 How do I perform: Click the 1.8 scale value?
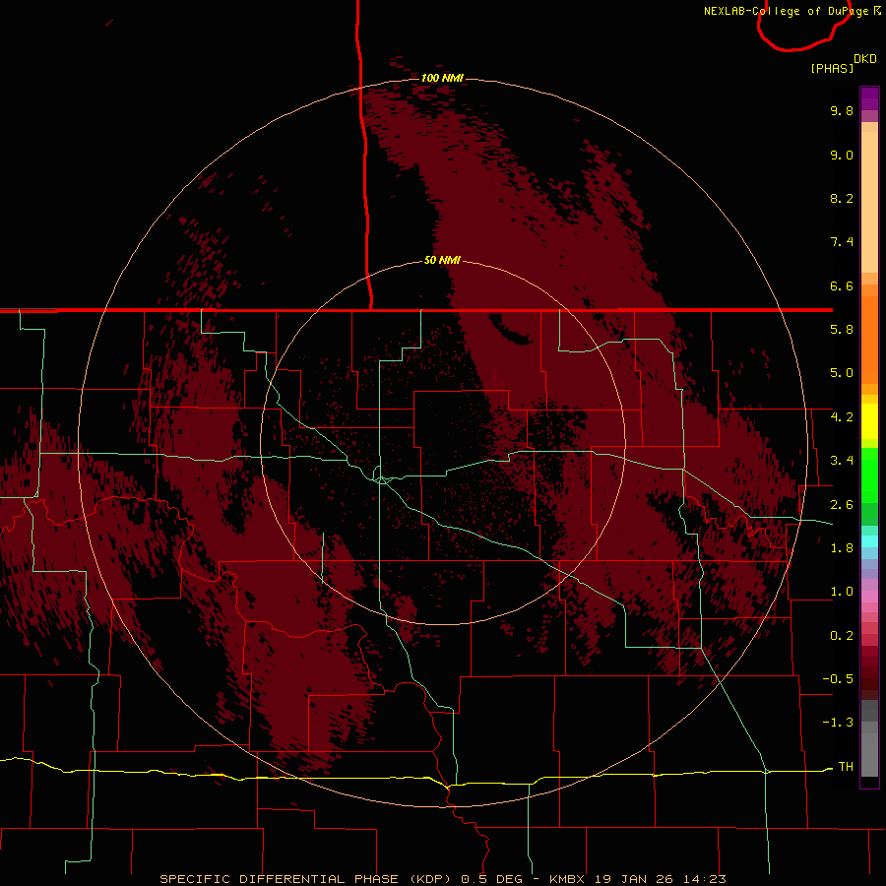pos(842,548)
